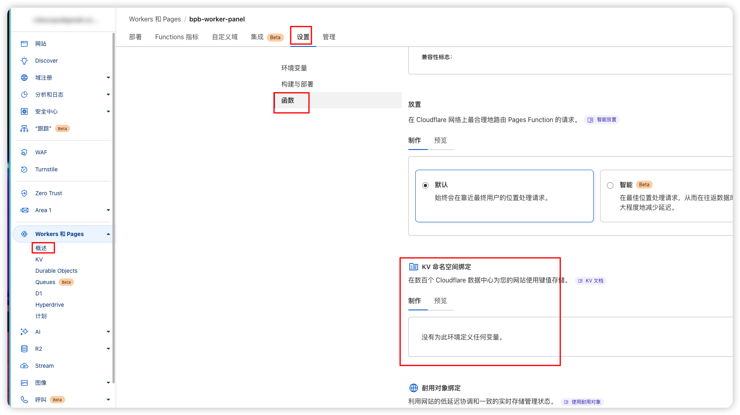
Task: Click the 安全中心 icon
Action: (24, 112)
